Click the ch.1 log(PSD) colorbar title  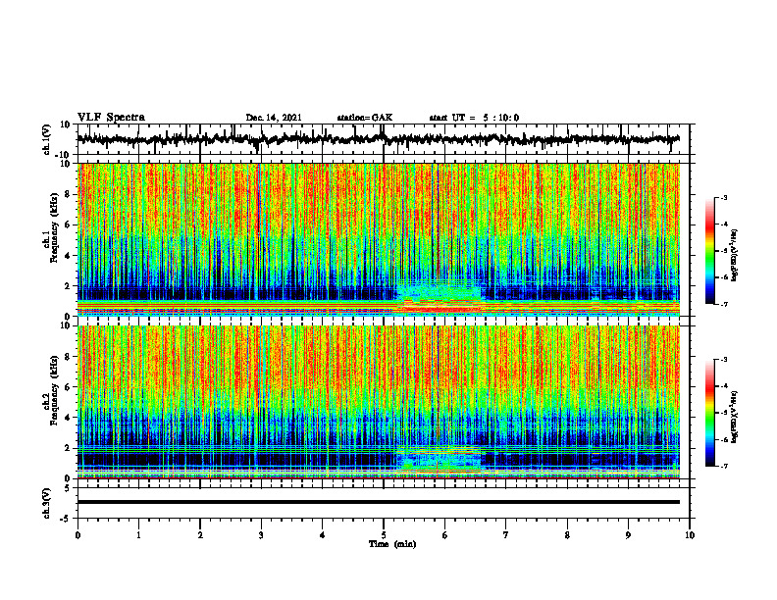(735, 256)
